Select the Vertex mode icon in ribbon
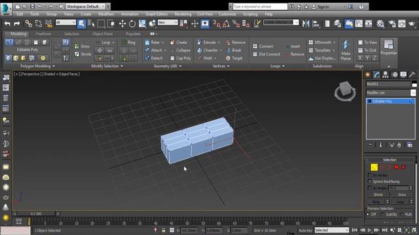 tap(9, 42)
